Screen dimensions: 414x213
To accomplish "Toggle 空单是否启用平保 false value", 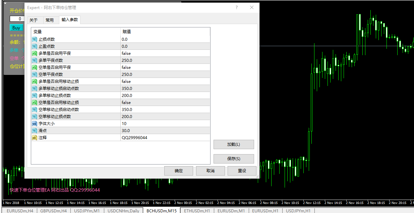I will [x=126, y=68].
